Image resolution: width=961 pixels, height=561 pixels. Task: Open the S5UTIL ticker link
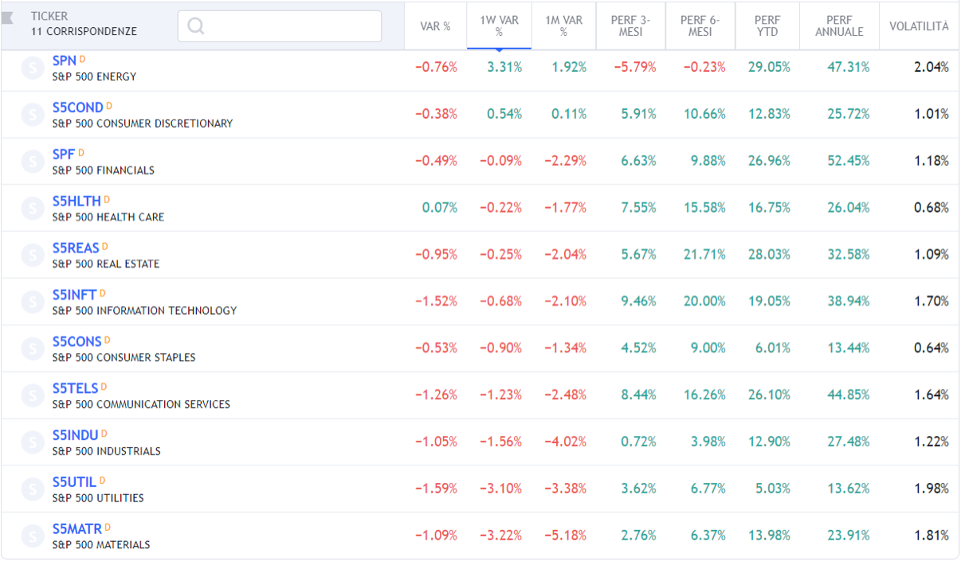point(74,482)
